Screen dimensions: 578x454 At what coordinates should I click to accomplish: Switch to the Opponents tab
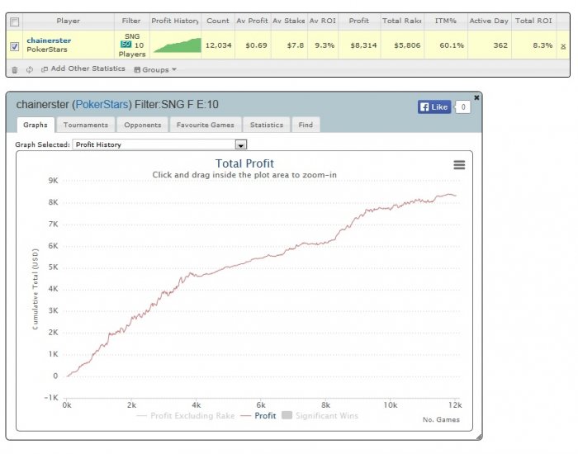point(143,125)
